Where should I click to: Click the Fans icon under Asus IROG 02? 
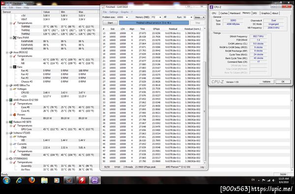click(14, 67)
